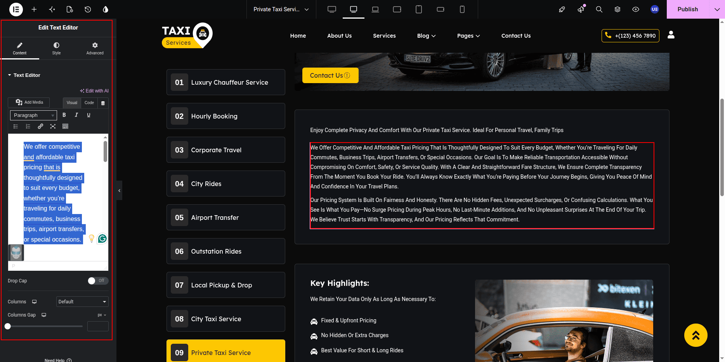This screenshot has height=362, width=725.
Task: Toggle bold formatting
Action: (x=64, y=115)
